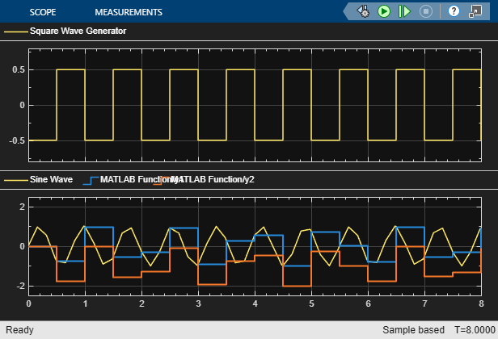Click the Step Forward simulation icon
The height and width of the screenshot is (339, 498).
coord(404,12)
